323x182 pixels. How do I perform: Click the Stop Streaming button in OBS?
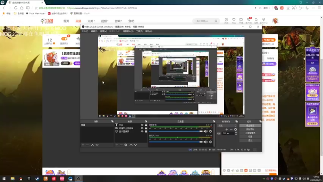point(250,125)
